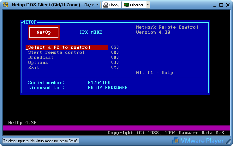Click the (B) shortcut label

115,58
